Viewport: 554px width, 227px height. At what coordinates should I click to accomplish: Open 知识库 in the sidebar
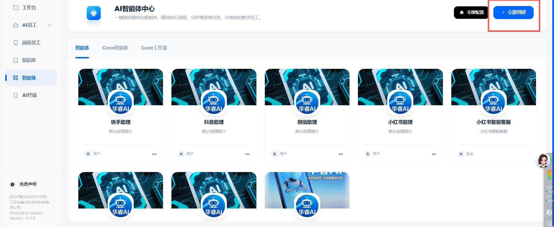point(29,60)
